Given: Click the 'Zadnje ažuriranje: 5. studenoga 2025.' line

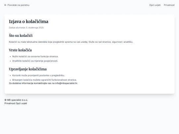Looking at the screenshot, I should (x=27, y=27).
